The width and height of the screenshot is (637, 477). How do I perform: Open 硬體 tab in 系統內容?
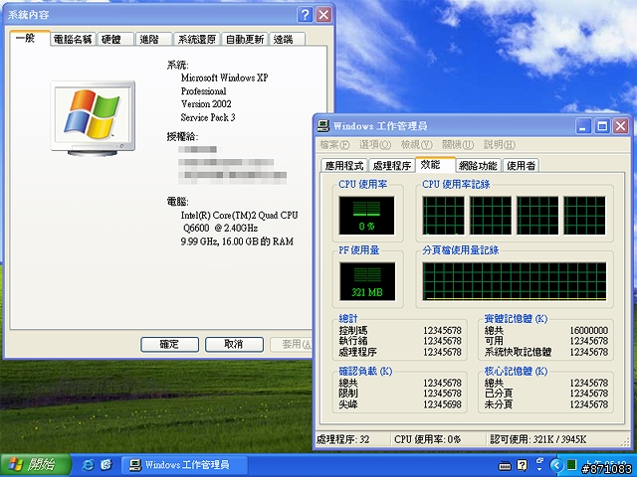(x=115, y=39)
